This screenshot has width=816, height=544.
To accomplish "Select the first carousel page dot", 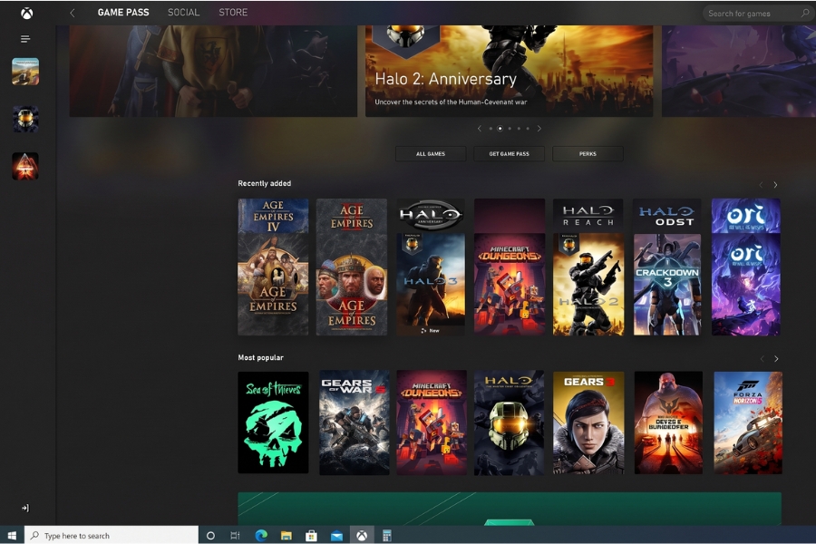I will pos(491,129).
